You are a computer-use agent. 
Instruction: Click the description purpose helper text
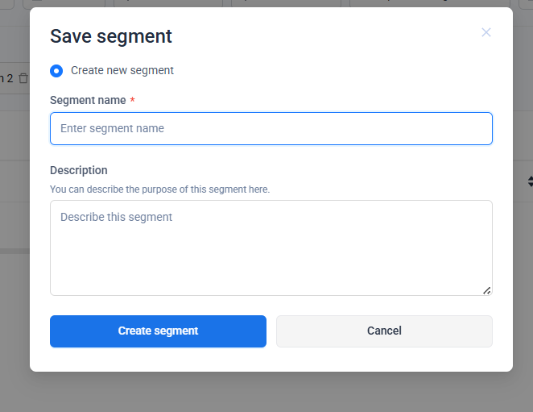pyautogui.click(x=159, y=189)
